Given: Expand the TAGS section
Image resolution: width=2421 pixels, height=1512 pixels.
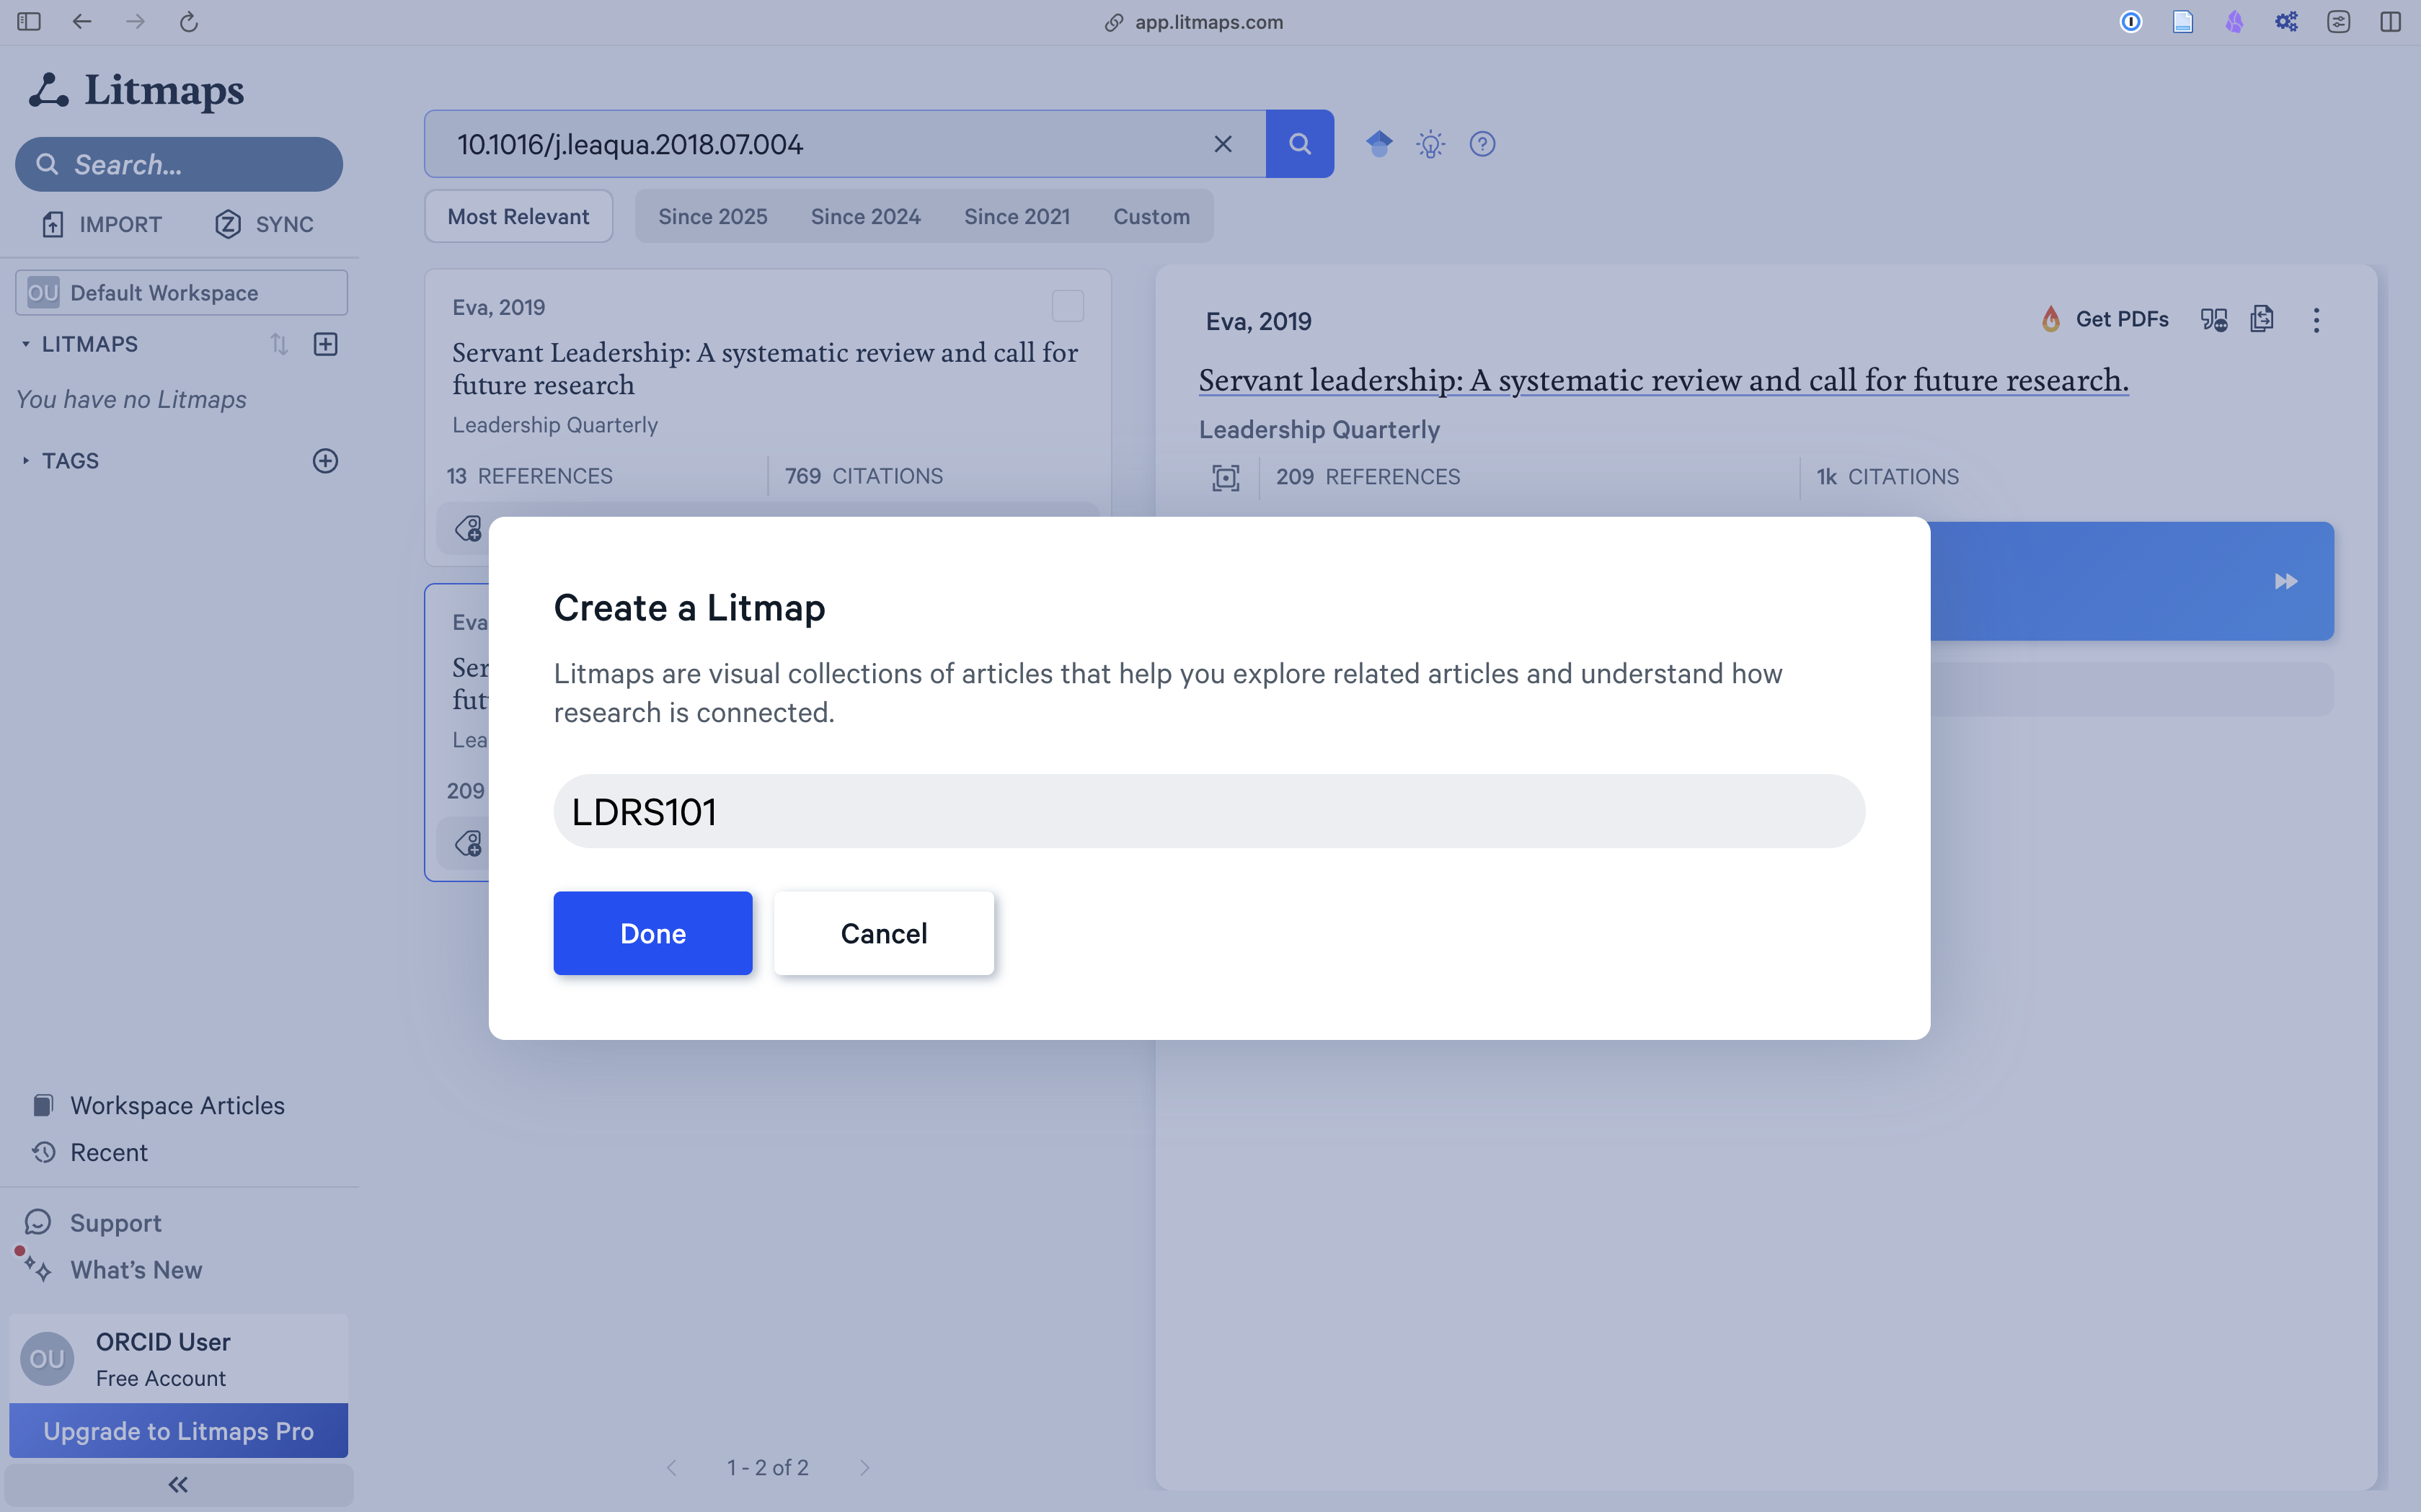Looking at the screenshot, I should coord(26,460).
